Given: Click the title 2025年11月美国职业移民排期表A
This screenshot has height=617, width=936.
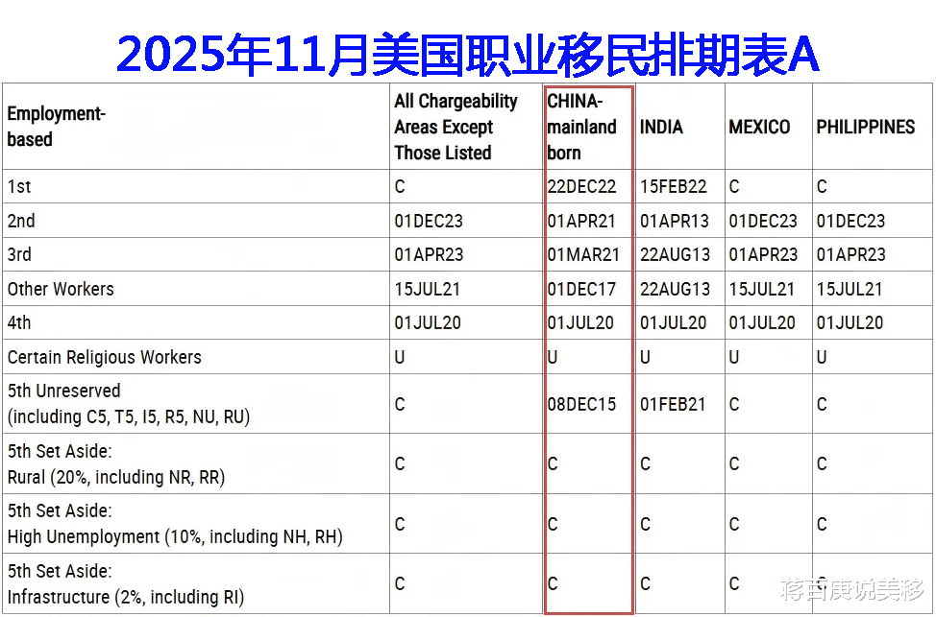Looking at the screenshot, I should (467, 55).
